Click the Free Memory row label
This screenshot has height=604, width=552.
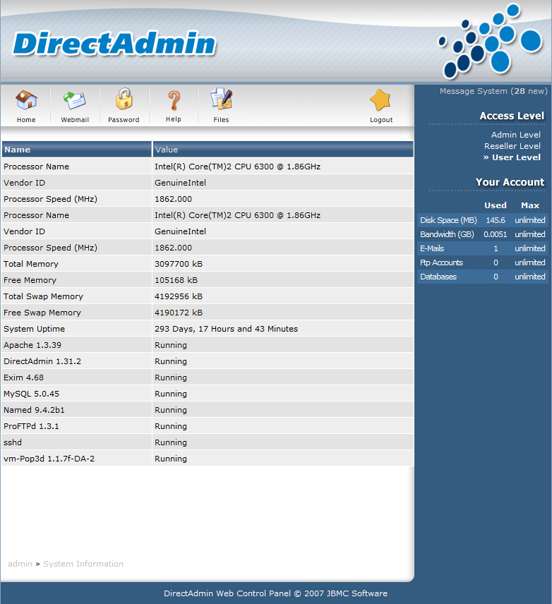(30, 280)
